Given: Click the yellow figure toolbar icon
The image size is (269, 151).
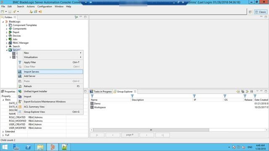Looking at the screenshot, I should (x=31, y=12).
